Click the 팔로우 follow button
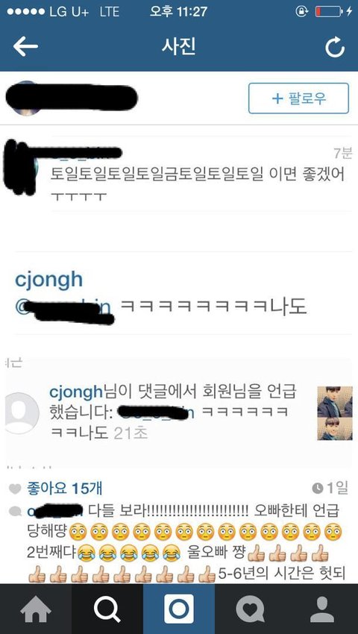358x634 pixels. pyautogui.click(x=298, y=98)
